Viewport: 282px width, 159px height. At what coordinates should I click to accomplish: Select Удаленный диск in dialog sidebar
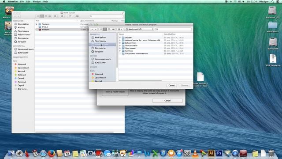coord(103,59)
